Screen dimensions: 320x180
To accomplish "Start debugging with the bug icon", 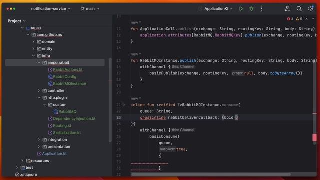I will pos(251,9).
